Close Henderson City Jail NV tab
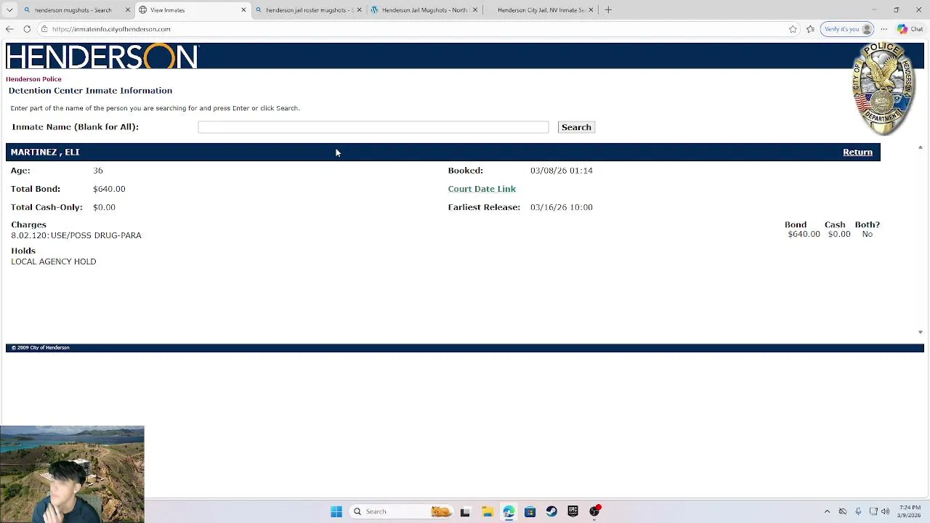This screenshot has width=930, height=523. [591, 10]
